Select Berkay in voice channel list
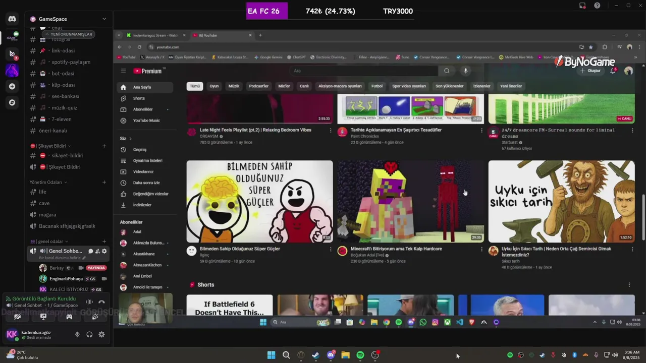Viewport: 646px width, 363px height. tap(74, 268)
